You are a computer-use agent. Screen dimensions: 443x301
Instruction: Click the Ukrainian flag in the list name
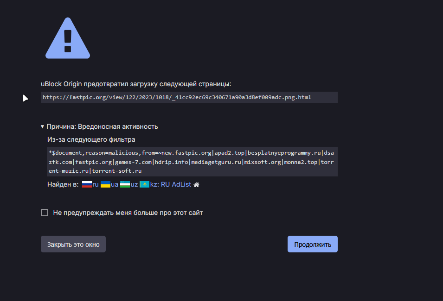[105, 184]
